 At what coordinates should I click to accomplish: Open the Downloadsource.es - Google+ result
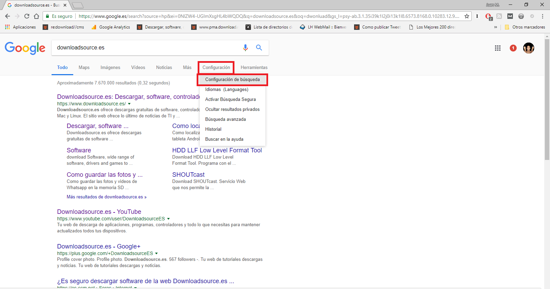click(99, 246)
